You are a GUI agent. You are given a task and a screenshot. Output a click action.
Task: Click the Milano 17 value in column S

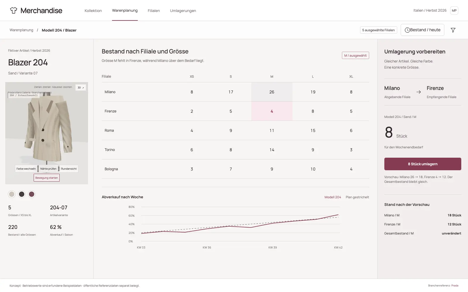(x=231, y=92)
